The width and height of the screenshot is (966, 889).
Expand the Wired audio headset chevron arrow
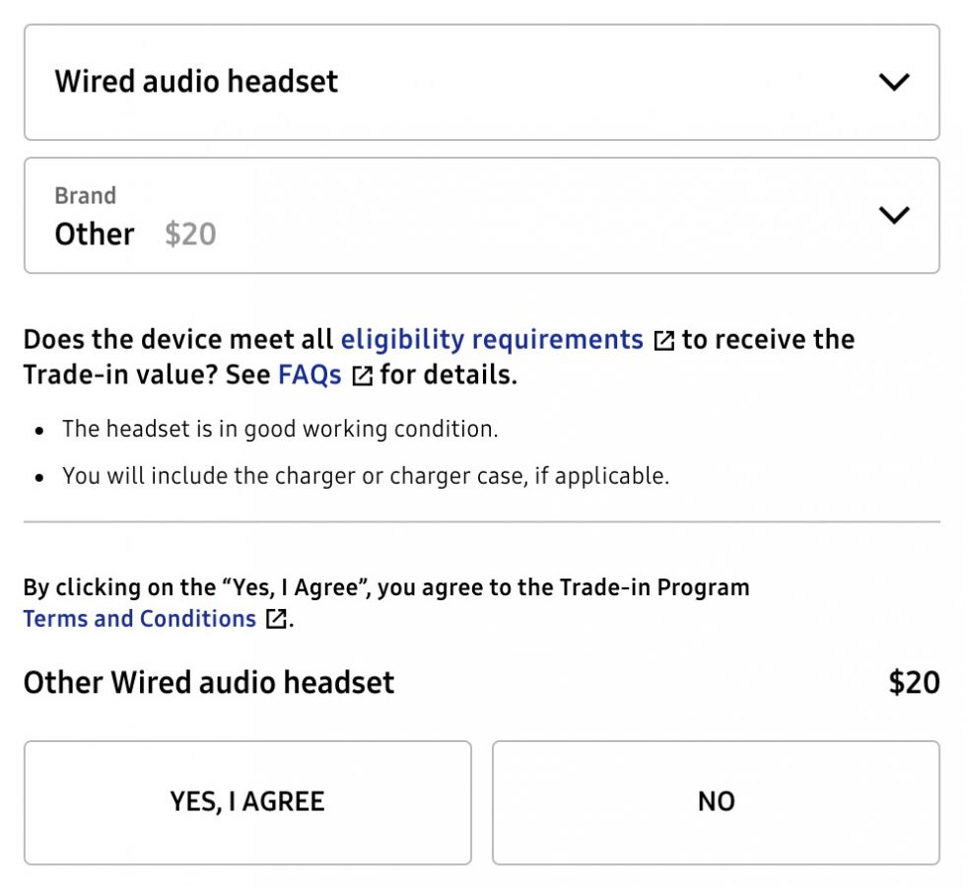(893, 82)
